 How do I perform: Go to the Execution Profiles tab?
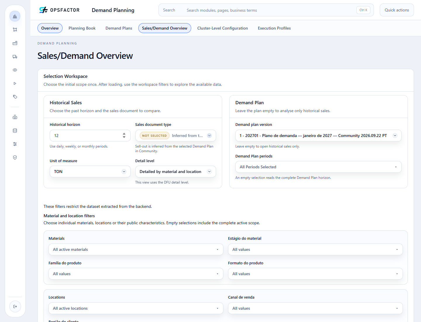(x=274, y=28)
